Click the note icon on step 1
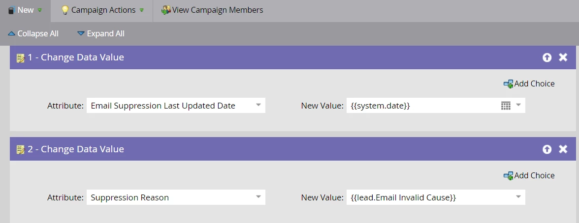Viewport: 579px width, 223px height. click(20, 58)
